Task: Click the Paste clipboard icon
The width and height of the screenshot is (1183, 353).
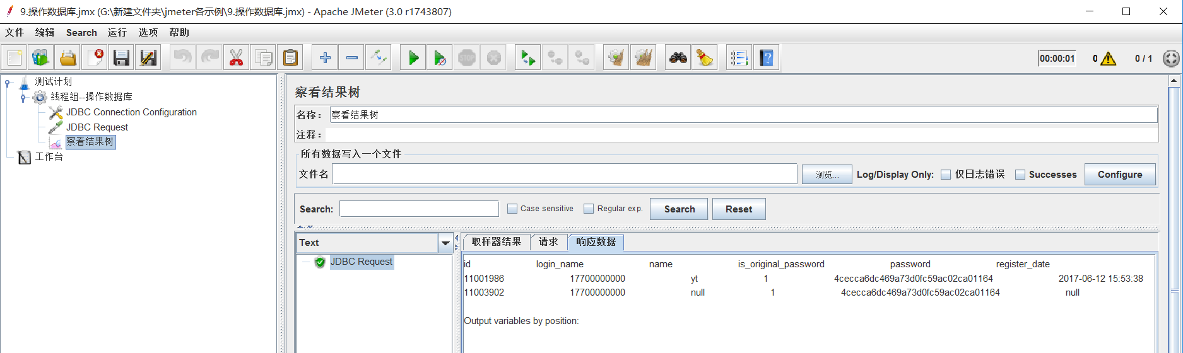Action: tap(290, 58)
